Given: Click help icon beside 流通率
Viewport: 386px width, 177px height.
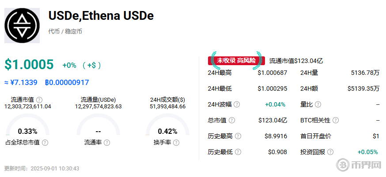Looking at the screenshot, I should (x=107, y=143).
